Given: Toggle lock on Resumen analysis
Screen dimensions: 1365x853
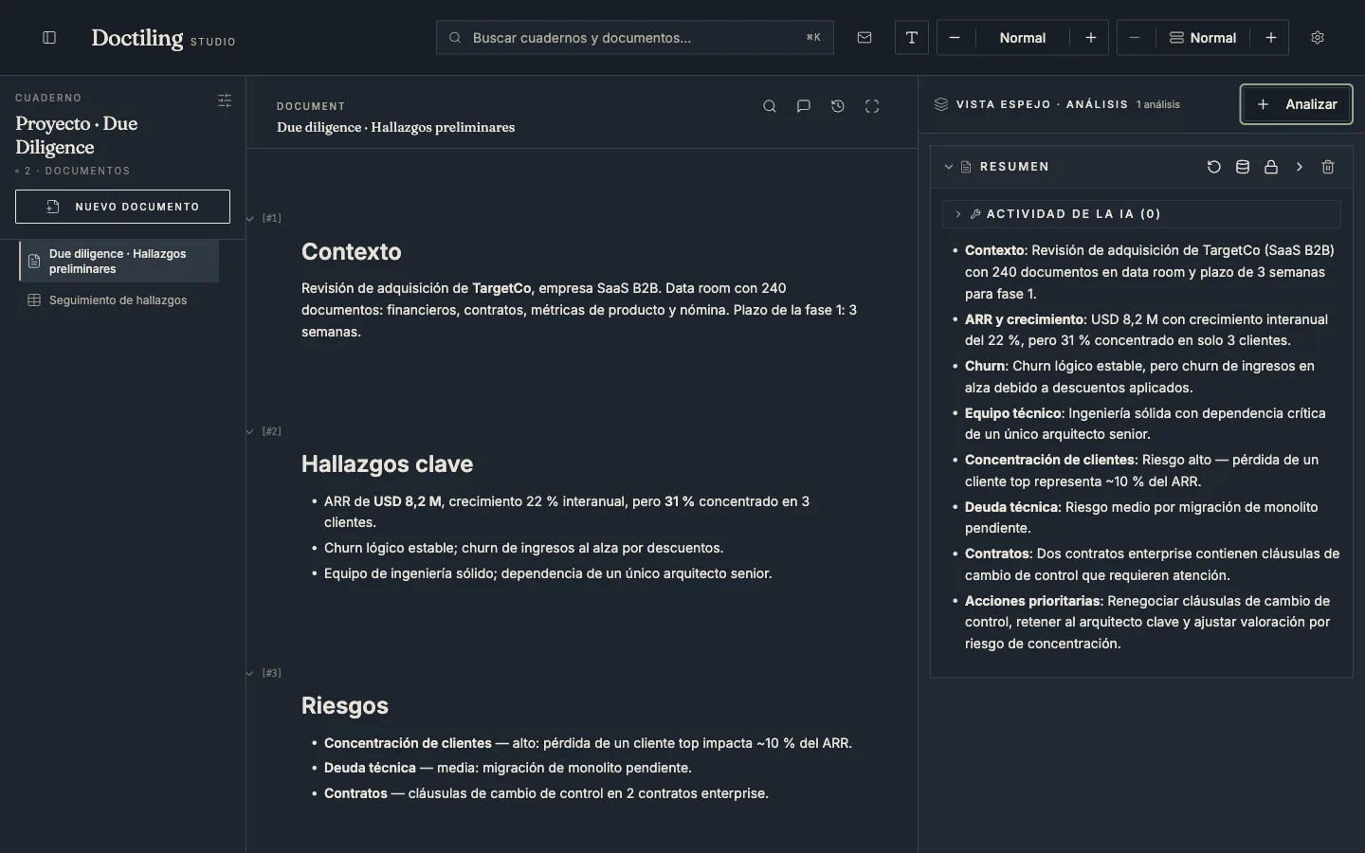Looking at the screenshot, I should click(x=1271, y=167).
